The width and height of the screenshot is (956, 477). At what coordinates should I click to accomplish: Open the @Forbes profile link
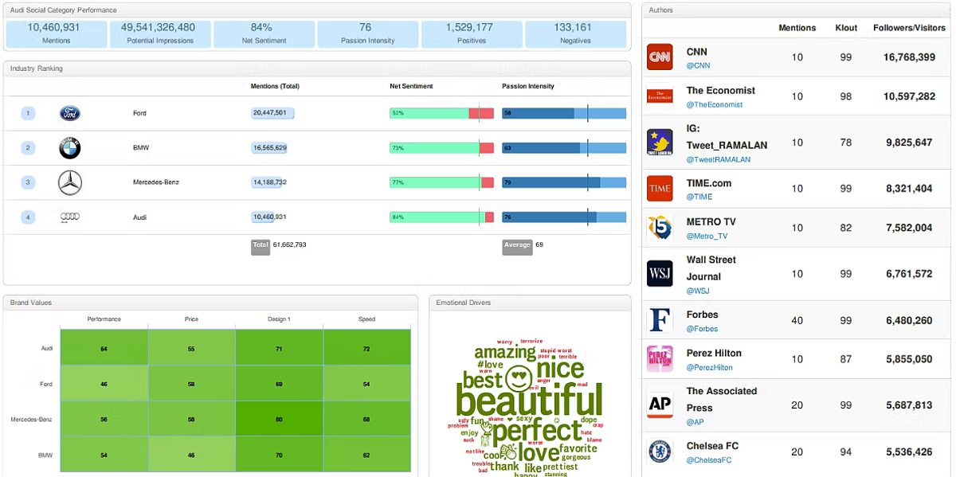pyautogui.click(x=702, y=328)
